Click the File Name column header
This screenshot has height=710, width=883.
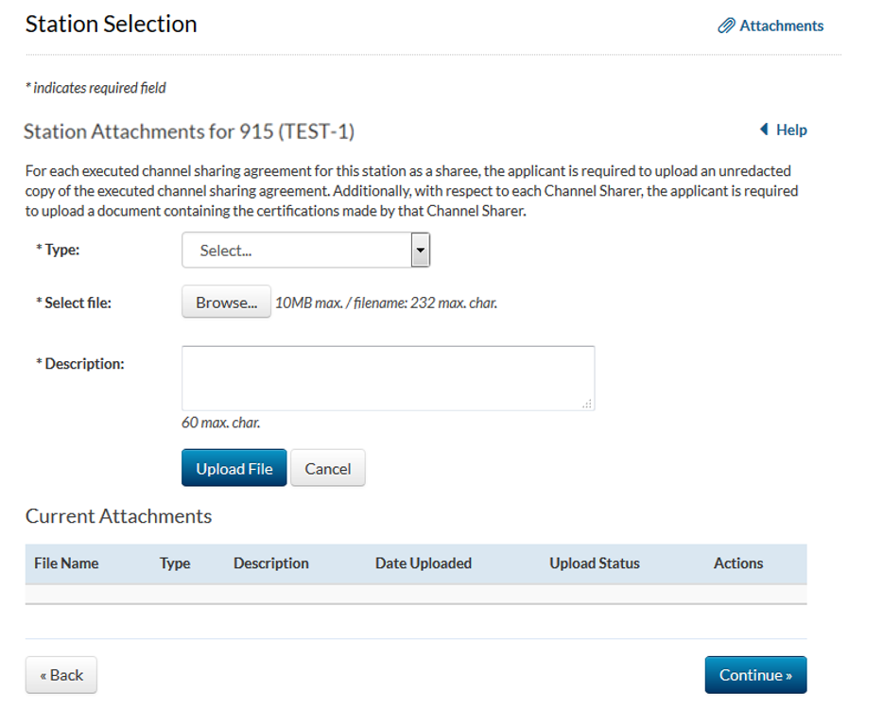66,563
